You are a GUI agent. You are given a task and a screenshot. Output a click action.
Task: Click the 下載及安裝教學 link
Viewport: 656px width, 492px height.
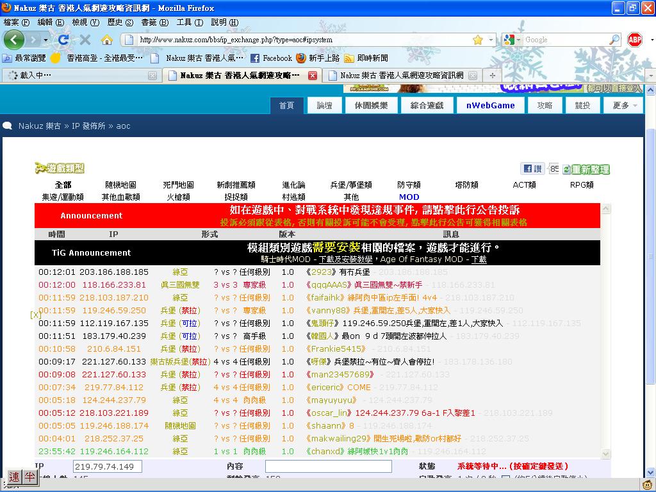pyautogui.click(x=345, y=259)
